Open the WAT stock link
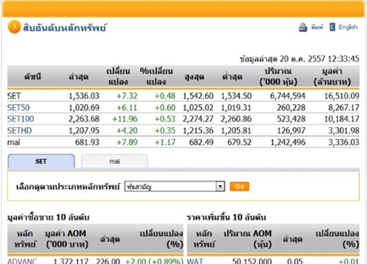The image size is (367, 264). pyautogui.click(x=195, y=261)
